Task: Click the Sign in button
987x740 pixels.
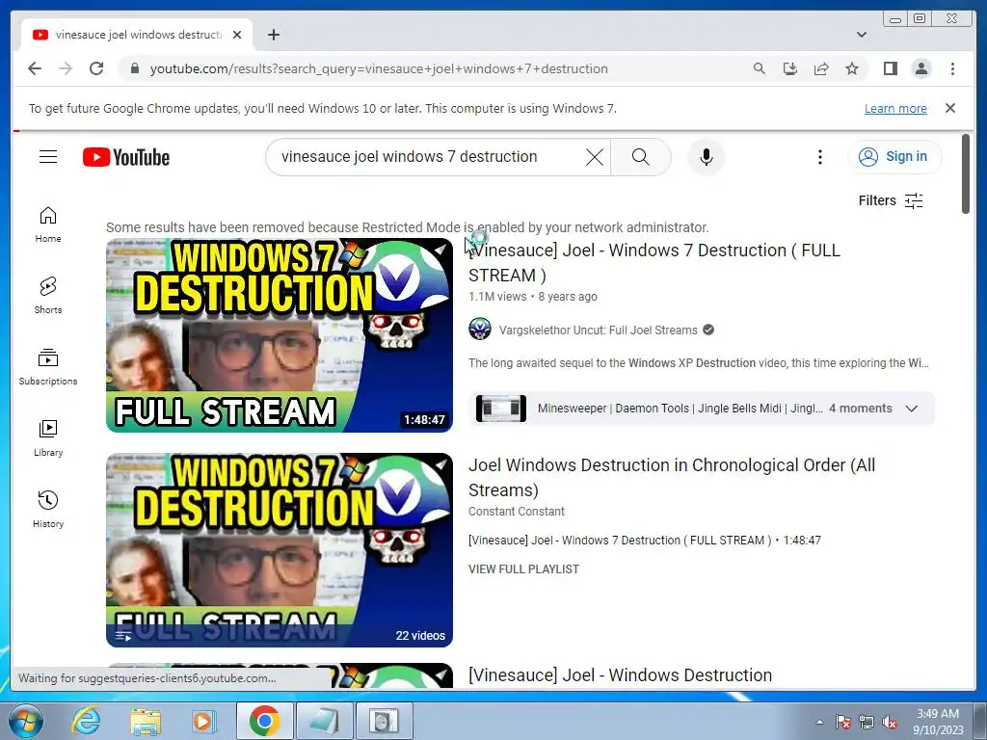Action: tap(894, 157)
